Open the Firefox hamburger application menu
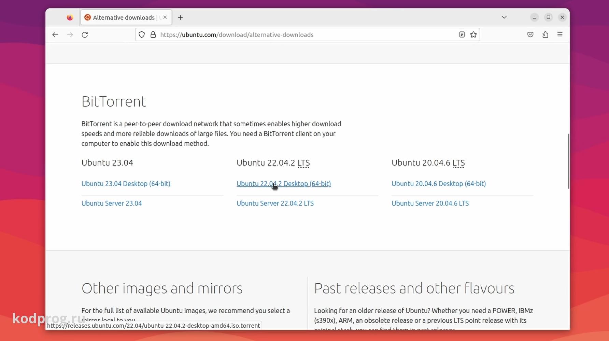 pos(560,34)
